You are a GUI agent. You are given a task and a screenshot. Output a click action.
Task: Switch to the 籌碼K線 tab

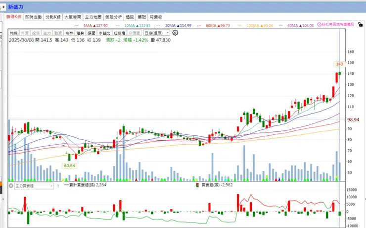[x=14, y=17]
